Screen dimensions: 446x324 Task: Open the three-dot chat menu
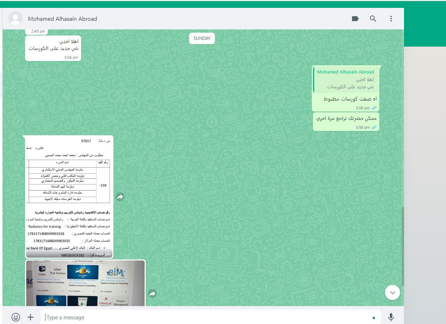click(391, 19)
